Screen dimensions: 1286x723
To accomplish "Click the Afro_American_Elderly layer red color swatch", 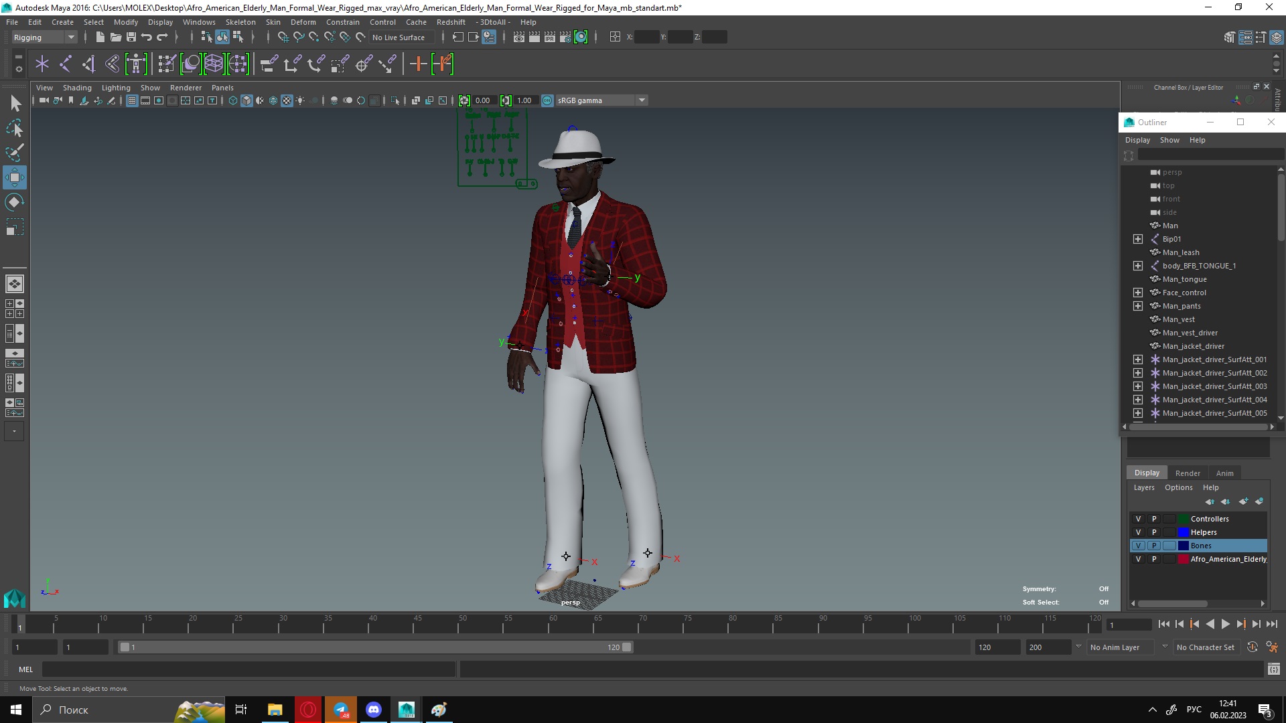I will pyautogui.click(x=1184, y=559).
